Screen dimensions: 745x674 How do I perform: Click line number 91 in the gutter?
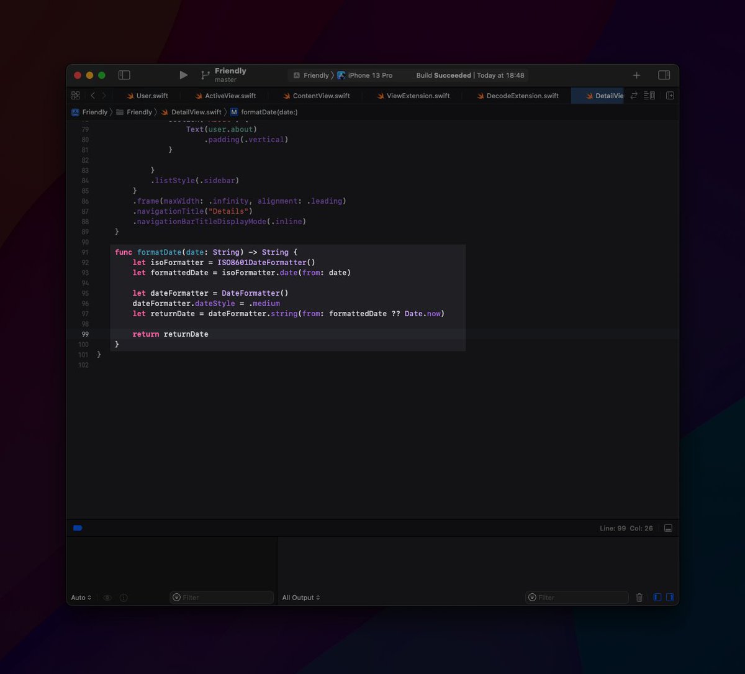(x=85, y=252)
